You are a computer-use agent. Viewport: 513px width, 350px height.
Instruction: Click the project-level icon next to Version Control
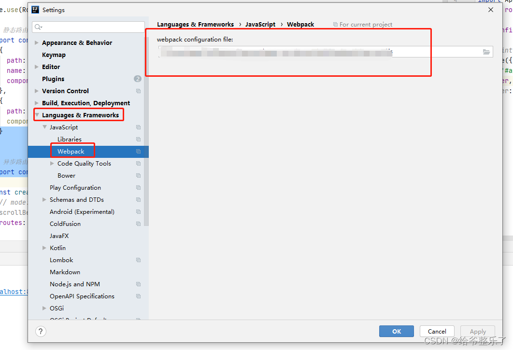click(138, 91)
